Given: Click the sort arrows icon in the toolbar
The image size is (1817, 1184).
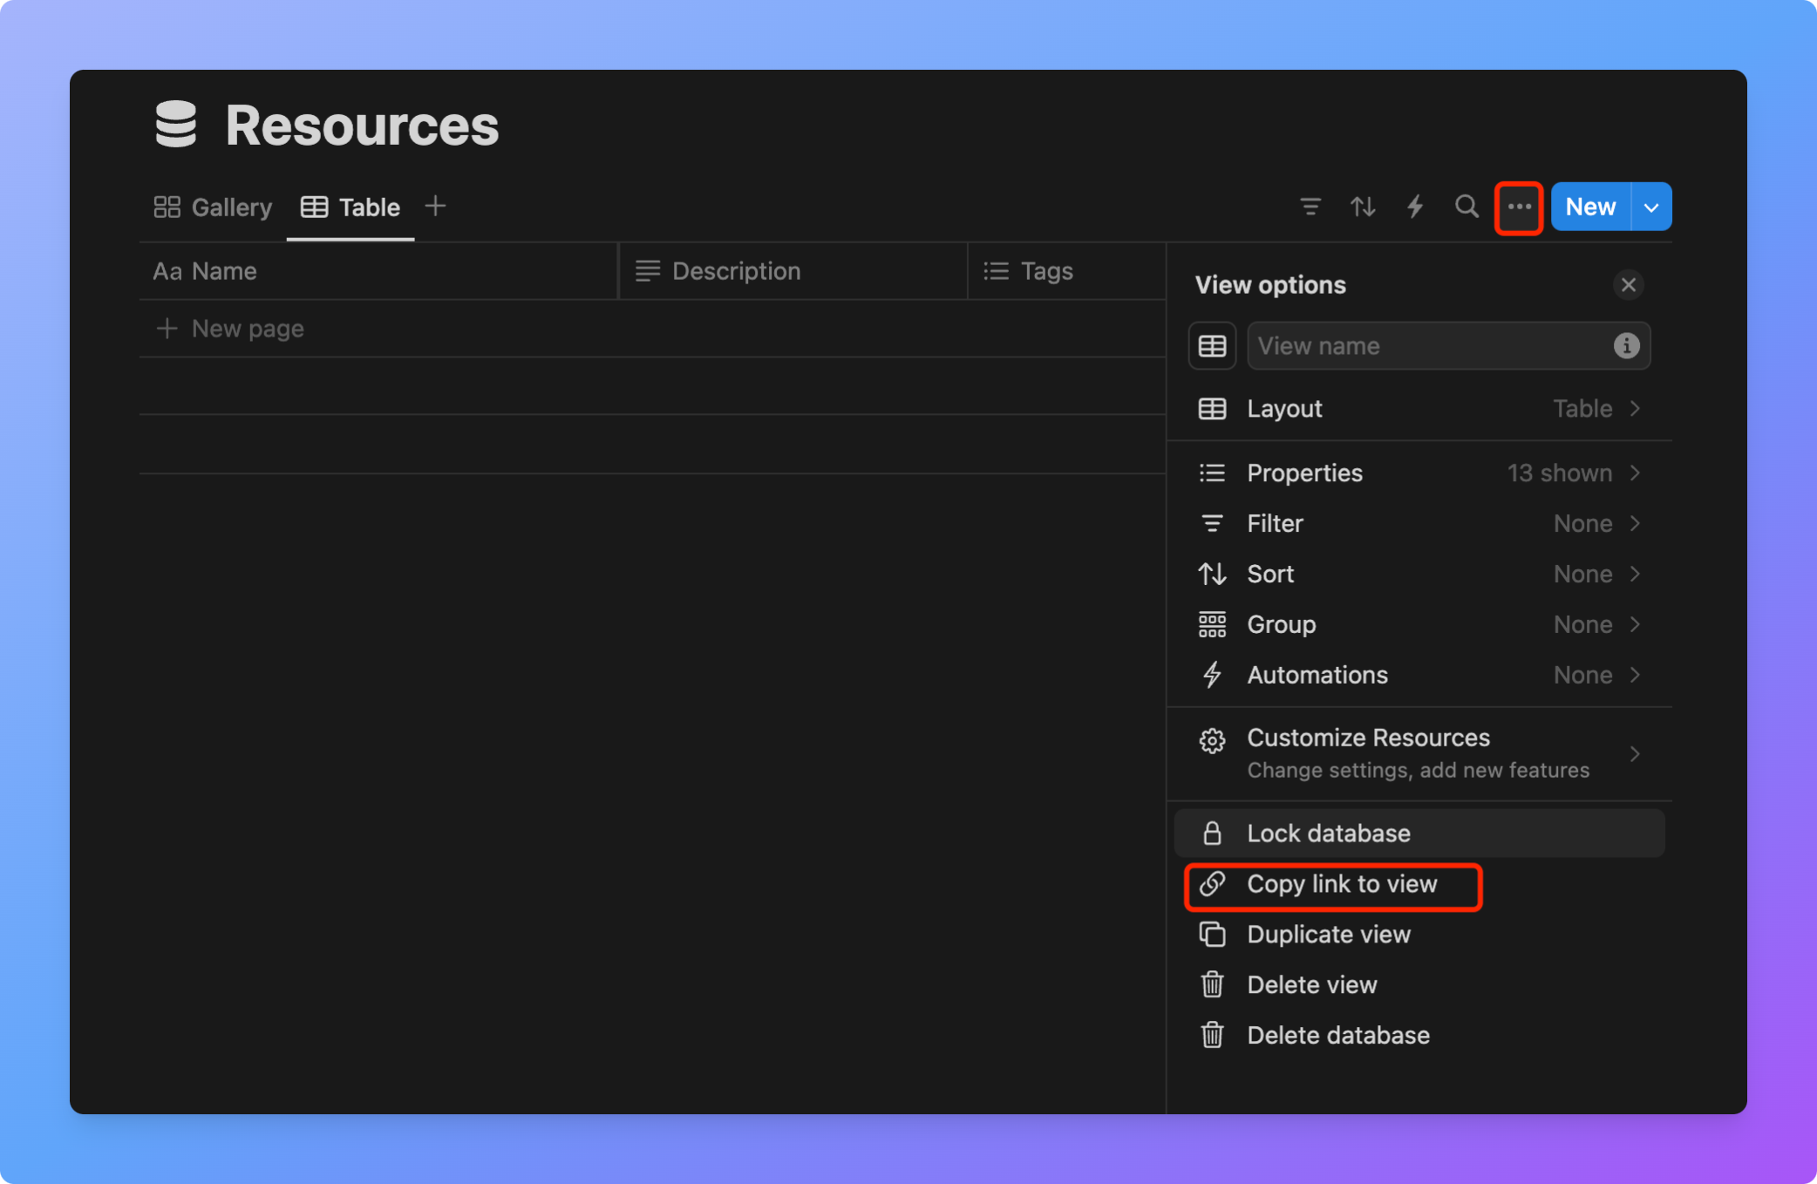Looking at the screenshot, I should (1363, 207).
